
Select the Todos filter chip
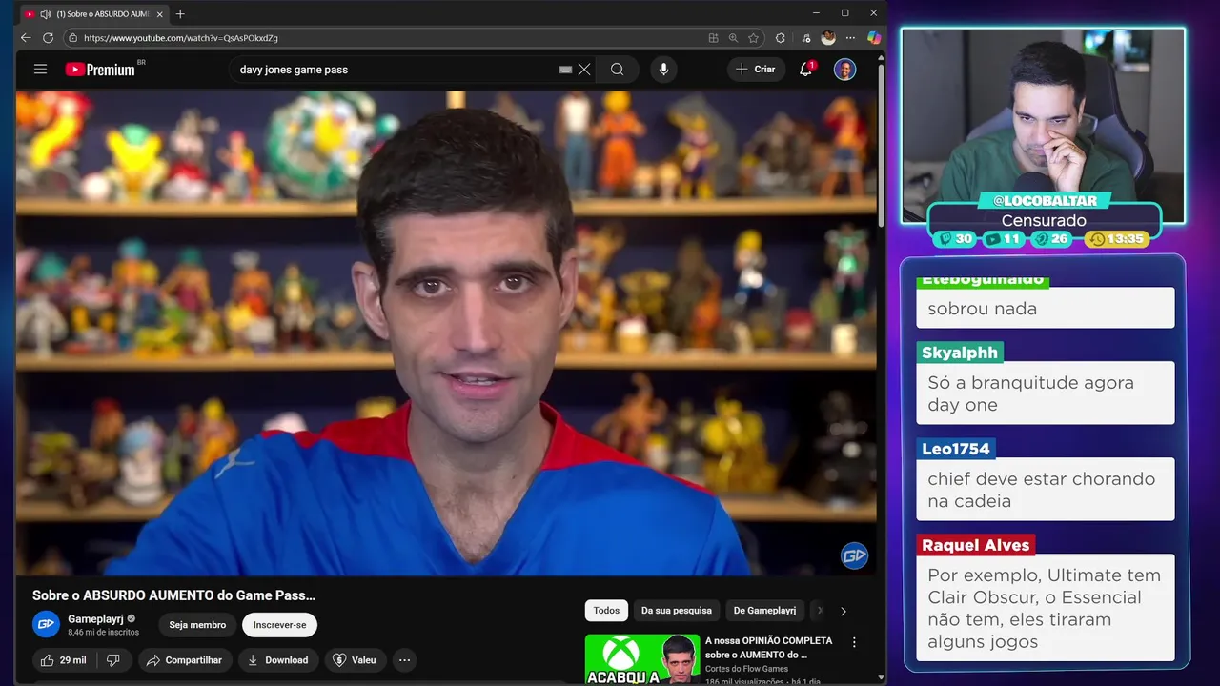(606, 611)
